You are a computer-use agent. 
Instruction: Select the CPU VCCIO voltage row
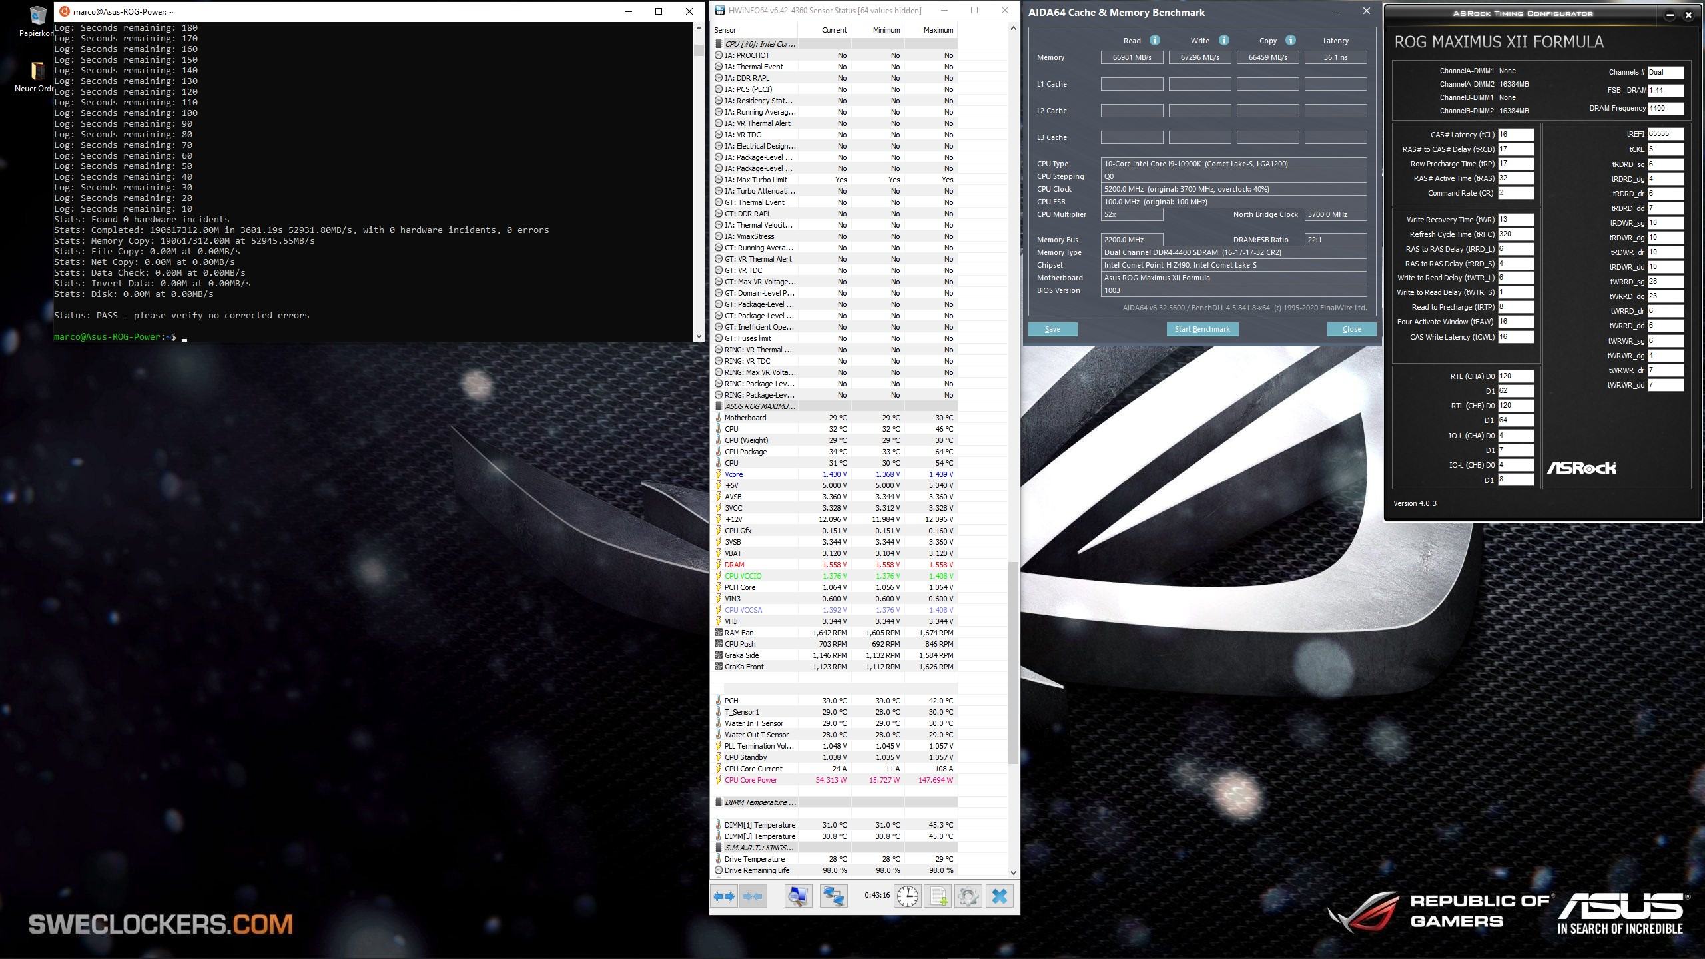click(834, 576)
